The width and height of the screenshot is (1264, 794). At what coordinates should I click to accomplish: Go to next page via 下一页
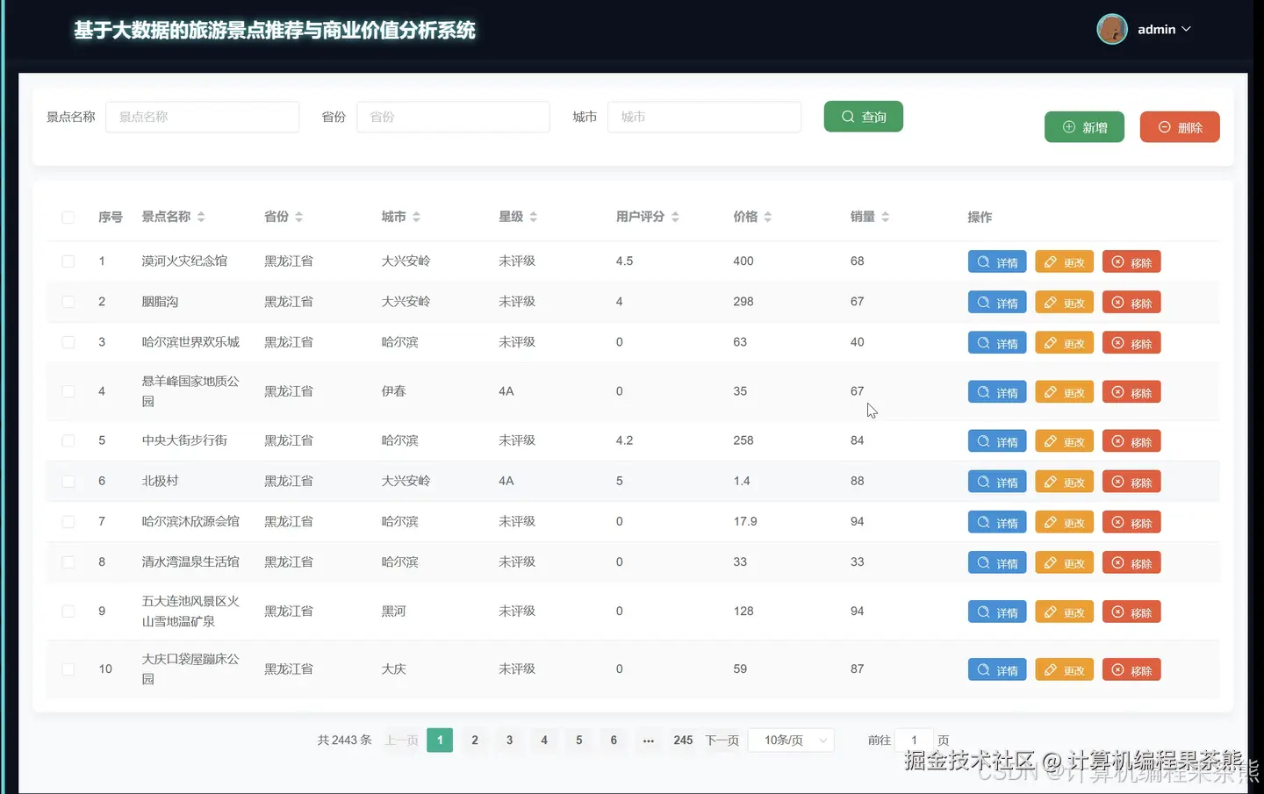722,740
